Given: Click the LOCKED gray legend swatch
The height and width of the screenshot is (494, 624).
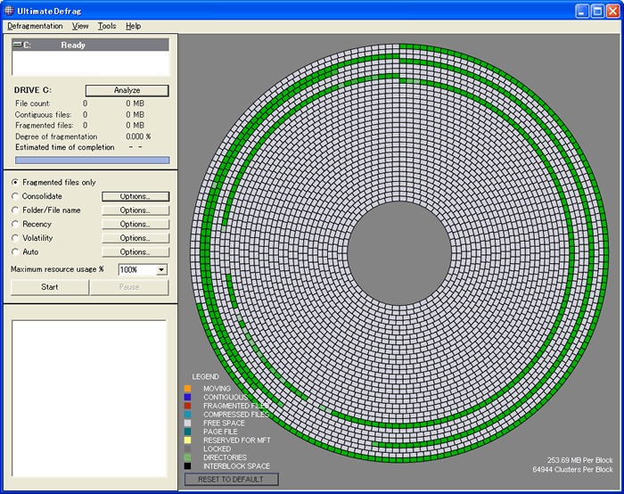Looking at the screenshot, I should pos(187,449).
